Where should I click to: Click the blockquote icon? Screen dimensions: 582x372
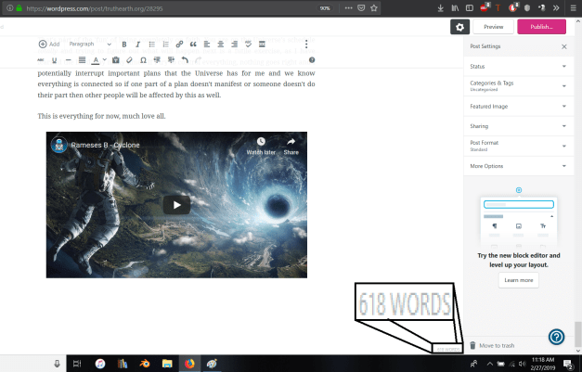[x=193, y=44]
